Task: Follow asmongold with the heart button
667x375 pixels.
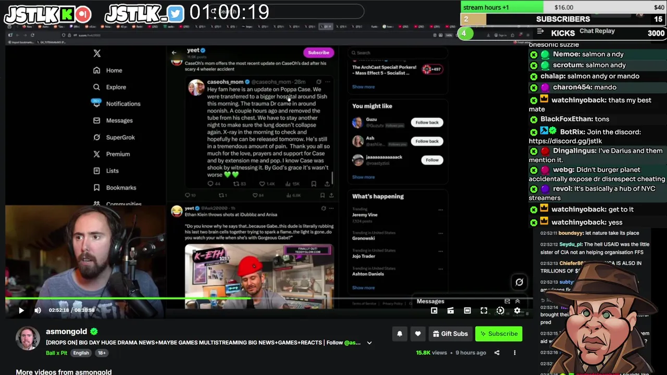Action: (418, 334)
